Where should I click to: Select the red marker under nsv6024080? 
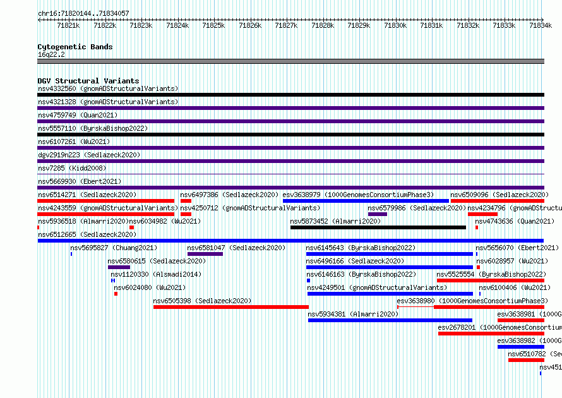116,294
